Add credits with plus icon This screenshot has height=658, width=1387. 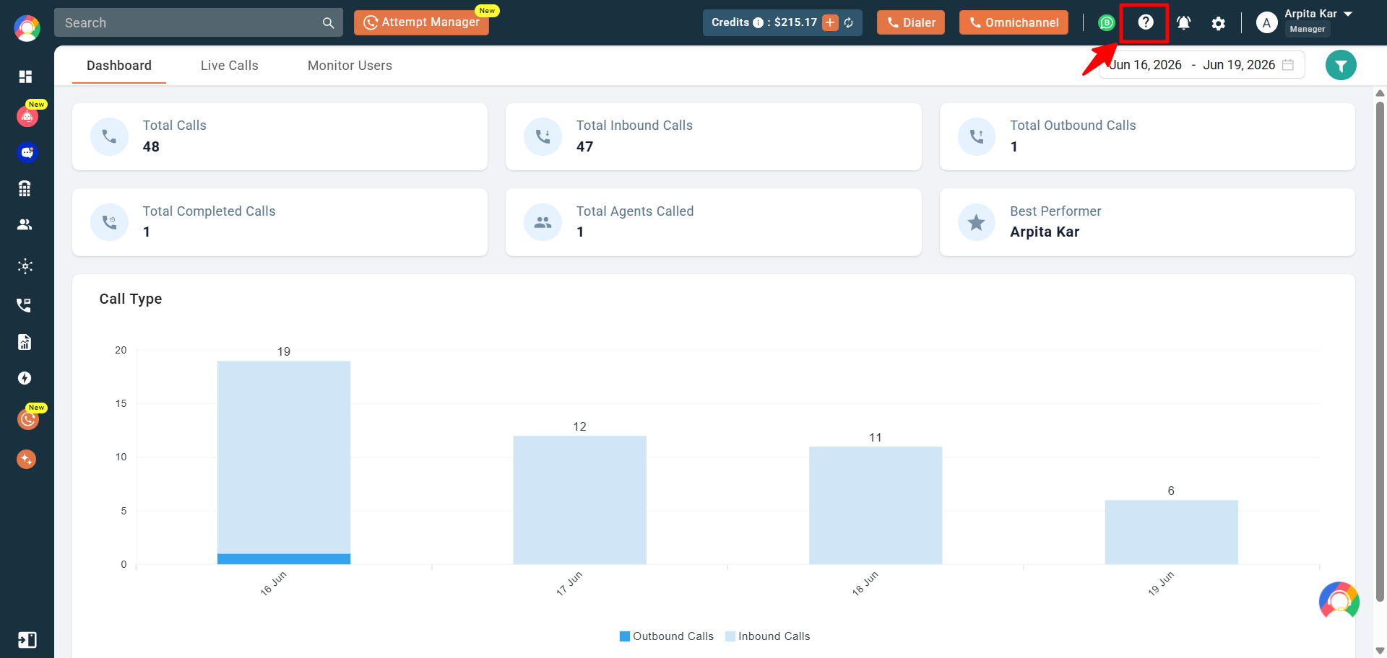pyautogui.click(x=830, y=22)
